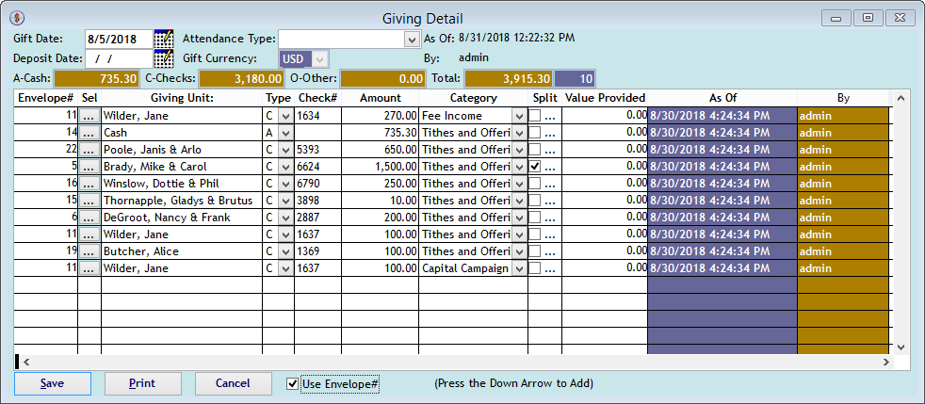Click the grid's scroll down arrow
The image size is (925, 404).
click(x=901, y=347)
